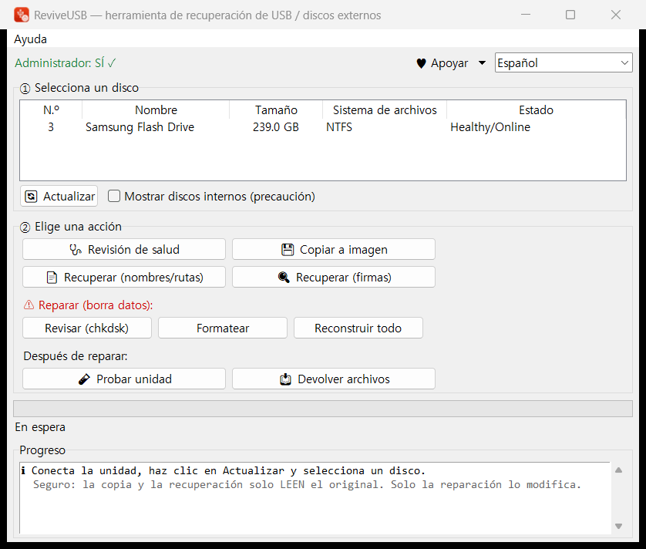
Task: Expand the Apoyar dropdown arrow
Action: pyautogui.click(x=482, y=63)
